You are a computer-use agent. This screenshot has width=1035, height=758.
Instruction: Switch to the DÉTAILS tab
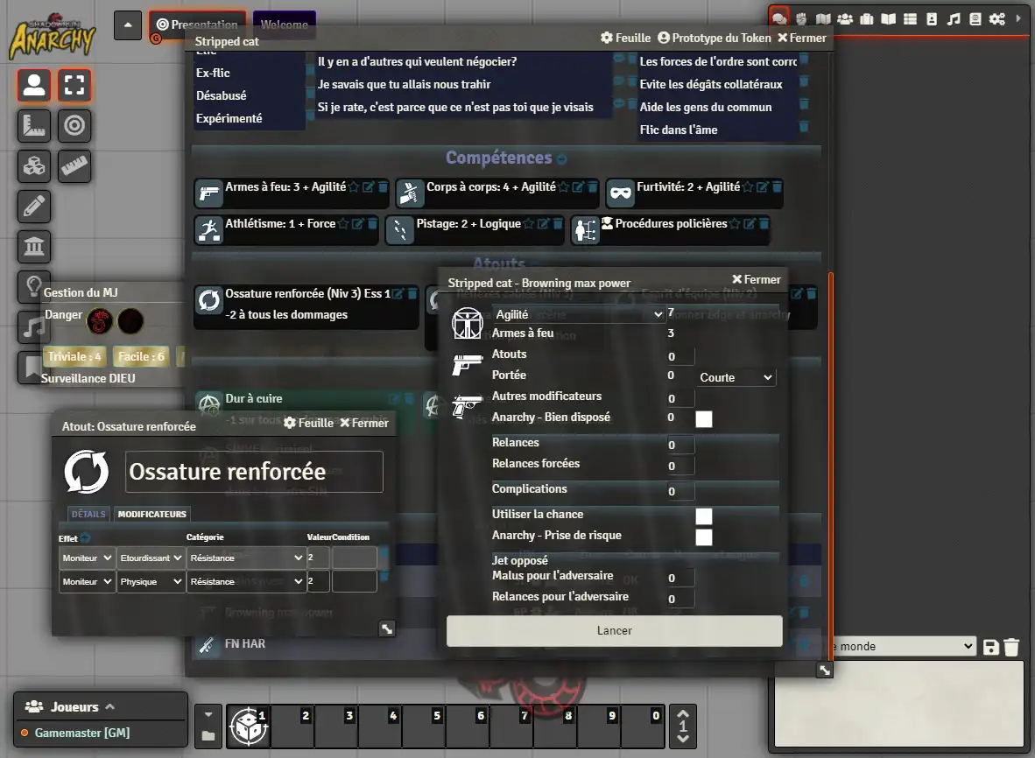coord(88,514)
